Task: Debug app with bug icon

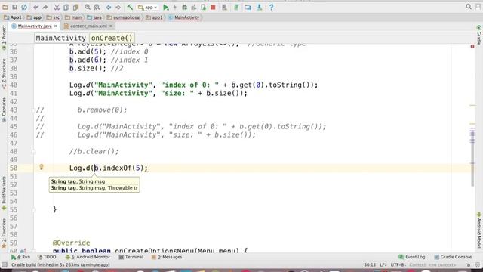Action: (184, 7)
